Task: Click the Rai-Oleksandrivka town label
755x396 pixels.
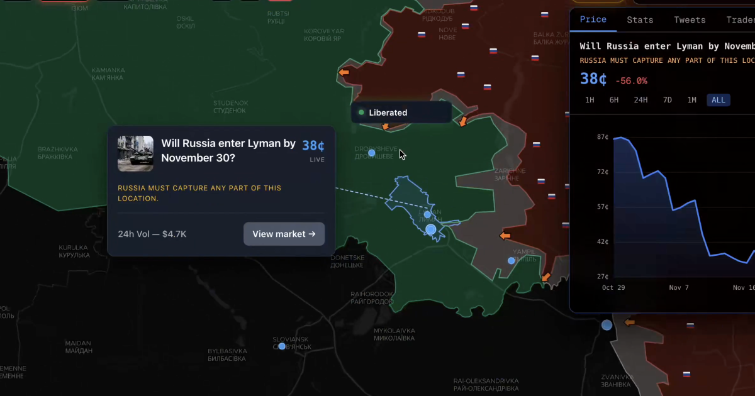Action: 486,385
